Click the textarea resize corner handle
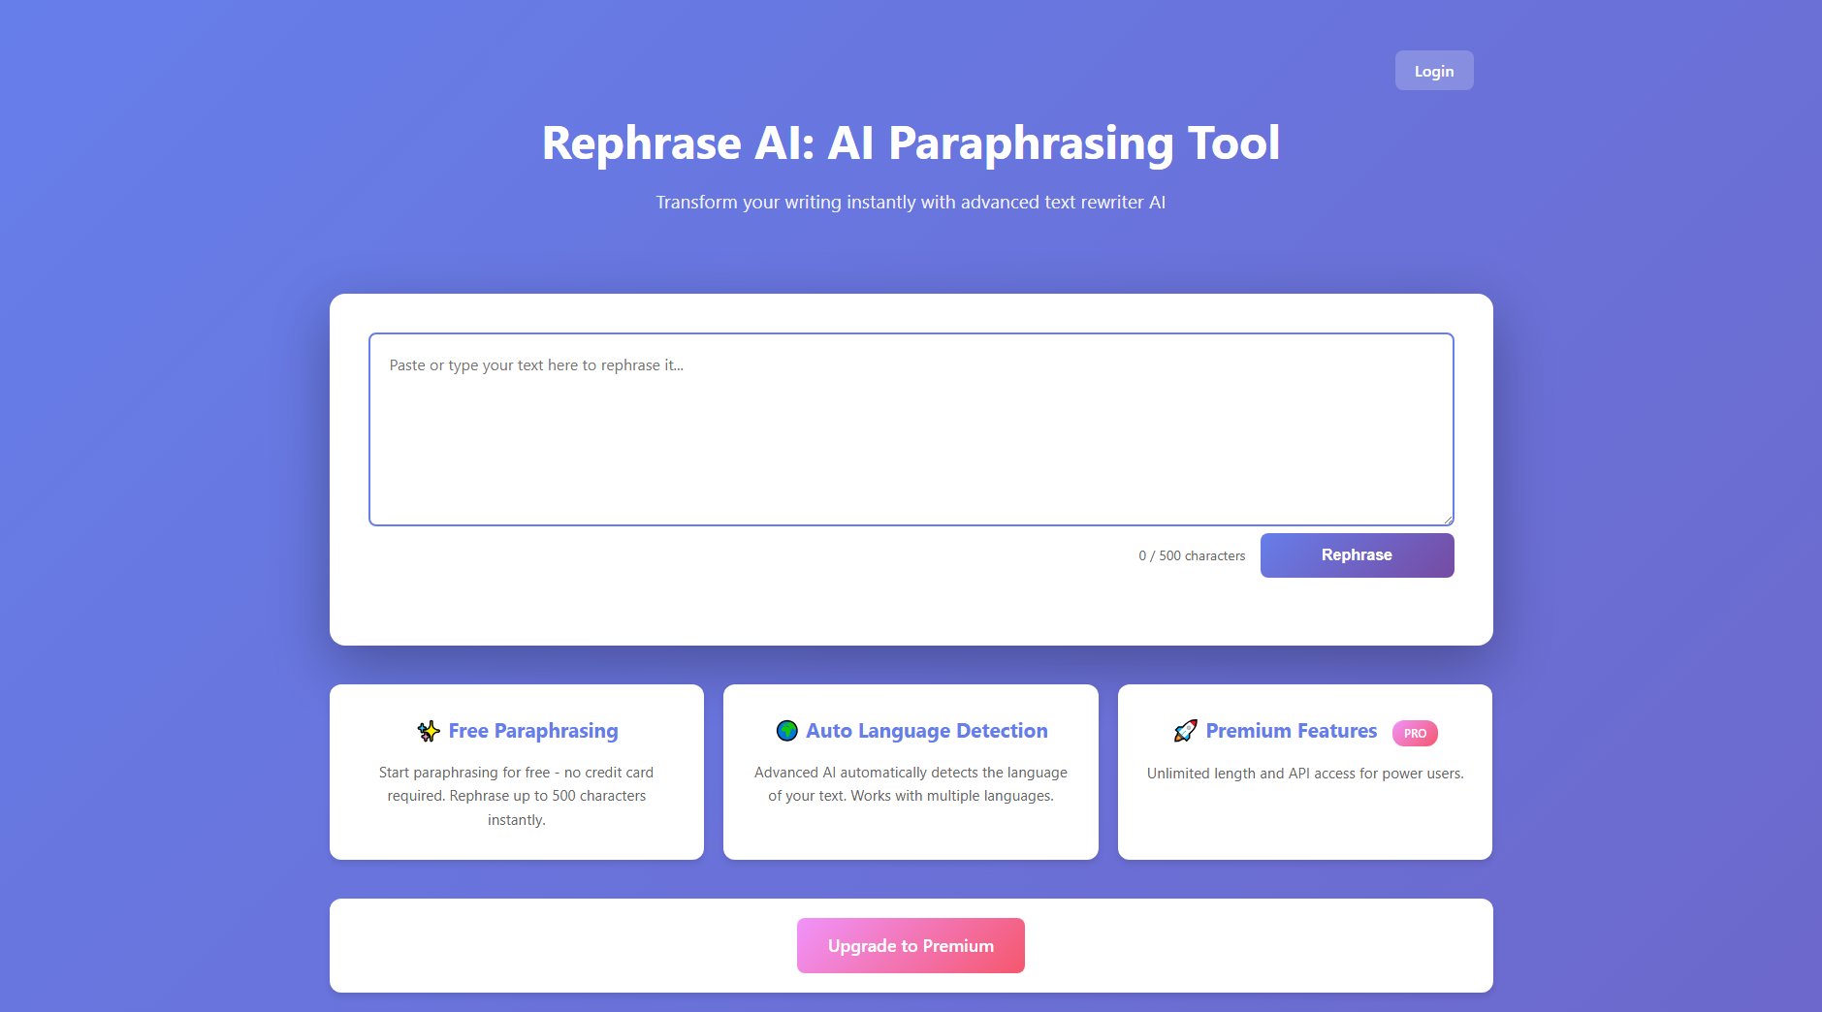Image resolution: width=1822 pixels, height=1012 pixels. click(1449, 520)
